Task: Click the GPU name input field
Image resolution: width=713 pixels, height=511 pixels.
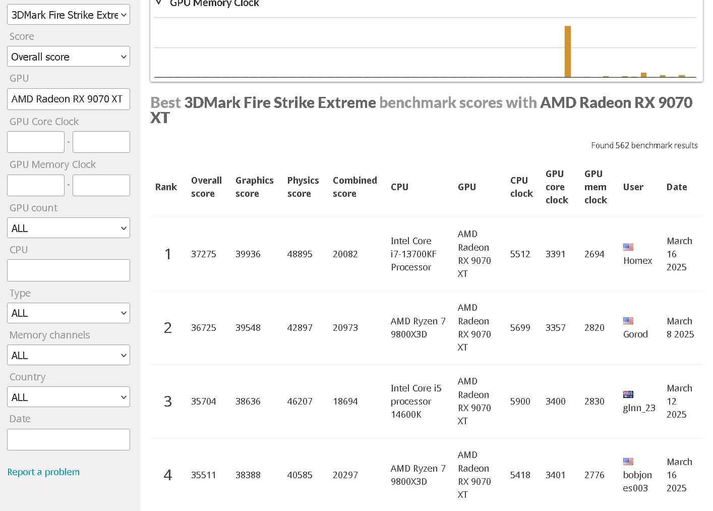Action: (x=69, y=99)
